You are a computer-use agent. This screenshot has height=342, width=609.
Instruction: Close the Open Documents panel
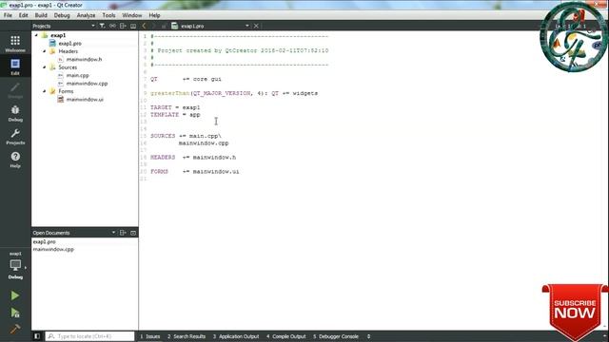pyautogui.click(x=133, y=233)
